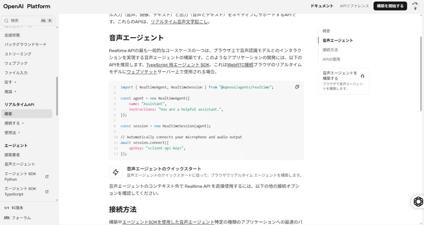This screenshot has width=424, height=225.
Task: Click the 構築を開始する button
Action: [x=390, y=6]
